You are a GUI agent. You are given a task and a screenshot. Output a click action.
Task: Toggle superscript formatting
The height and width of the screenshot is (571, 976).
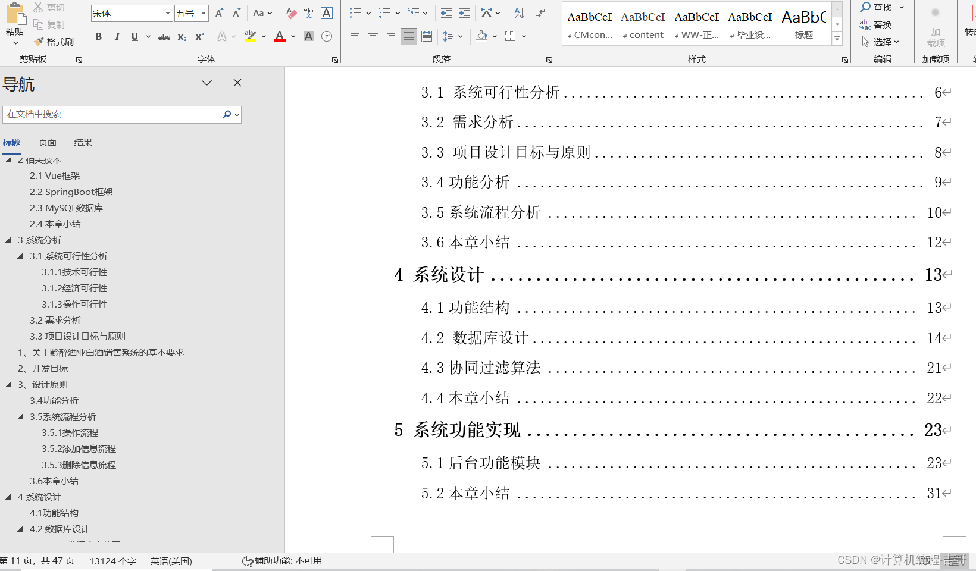pyautogui.click(x=200, y=36)
